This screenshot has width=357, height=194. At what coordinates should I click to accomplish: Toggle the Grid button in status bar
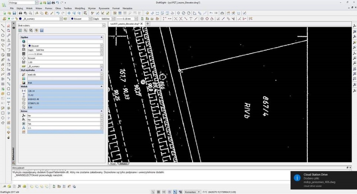pos(158,192)
